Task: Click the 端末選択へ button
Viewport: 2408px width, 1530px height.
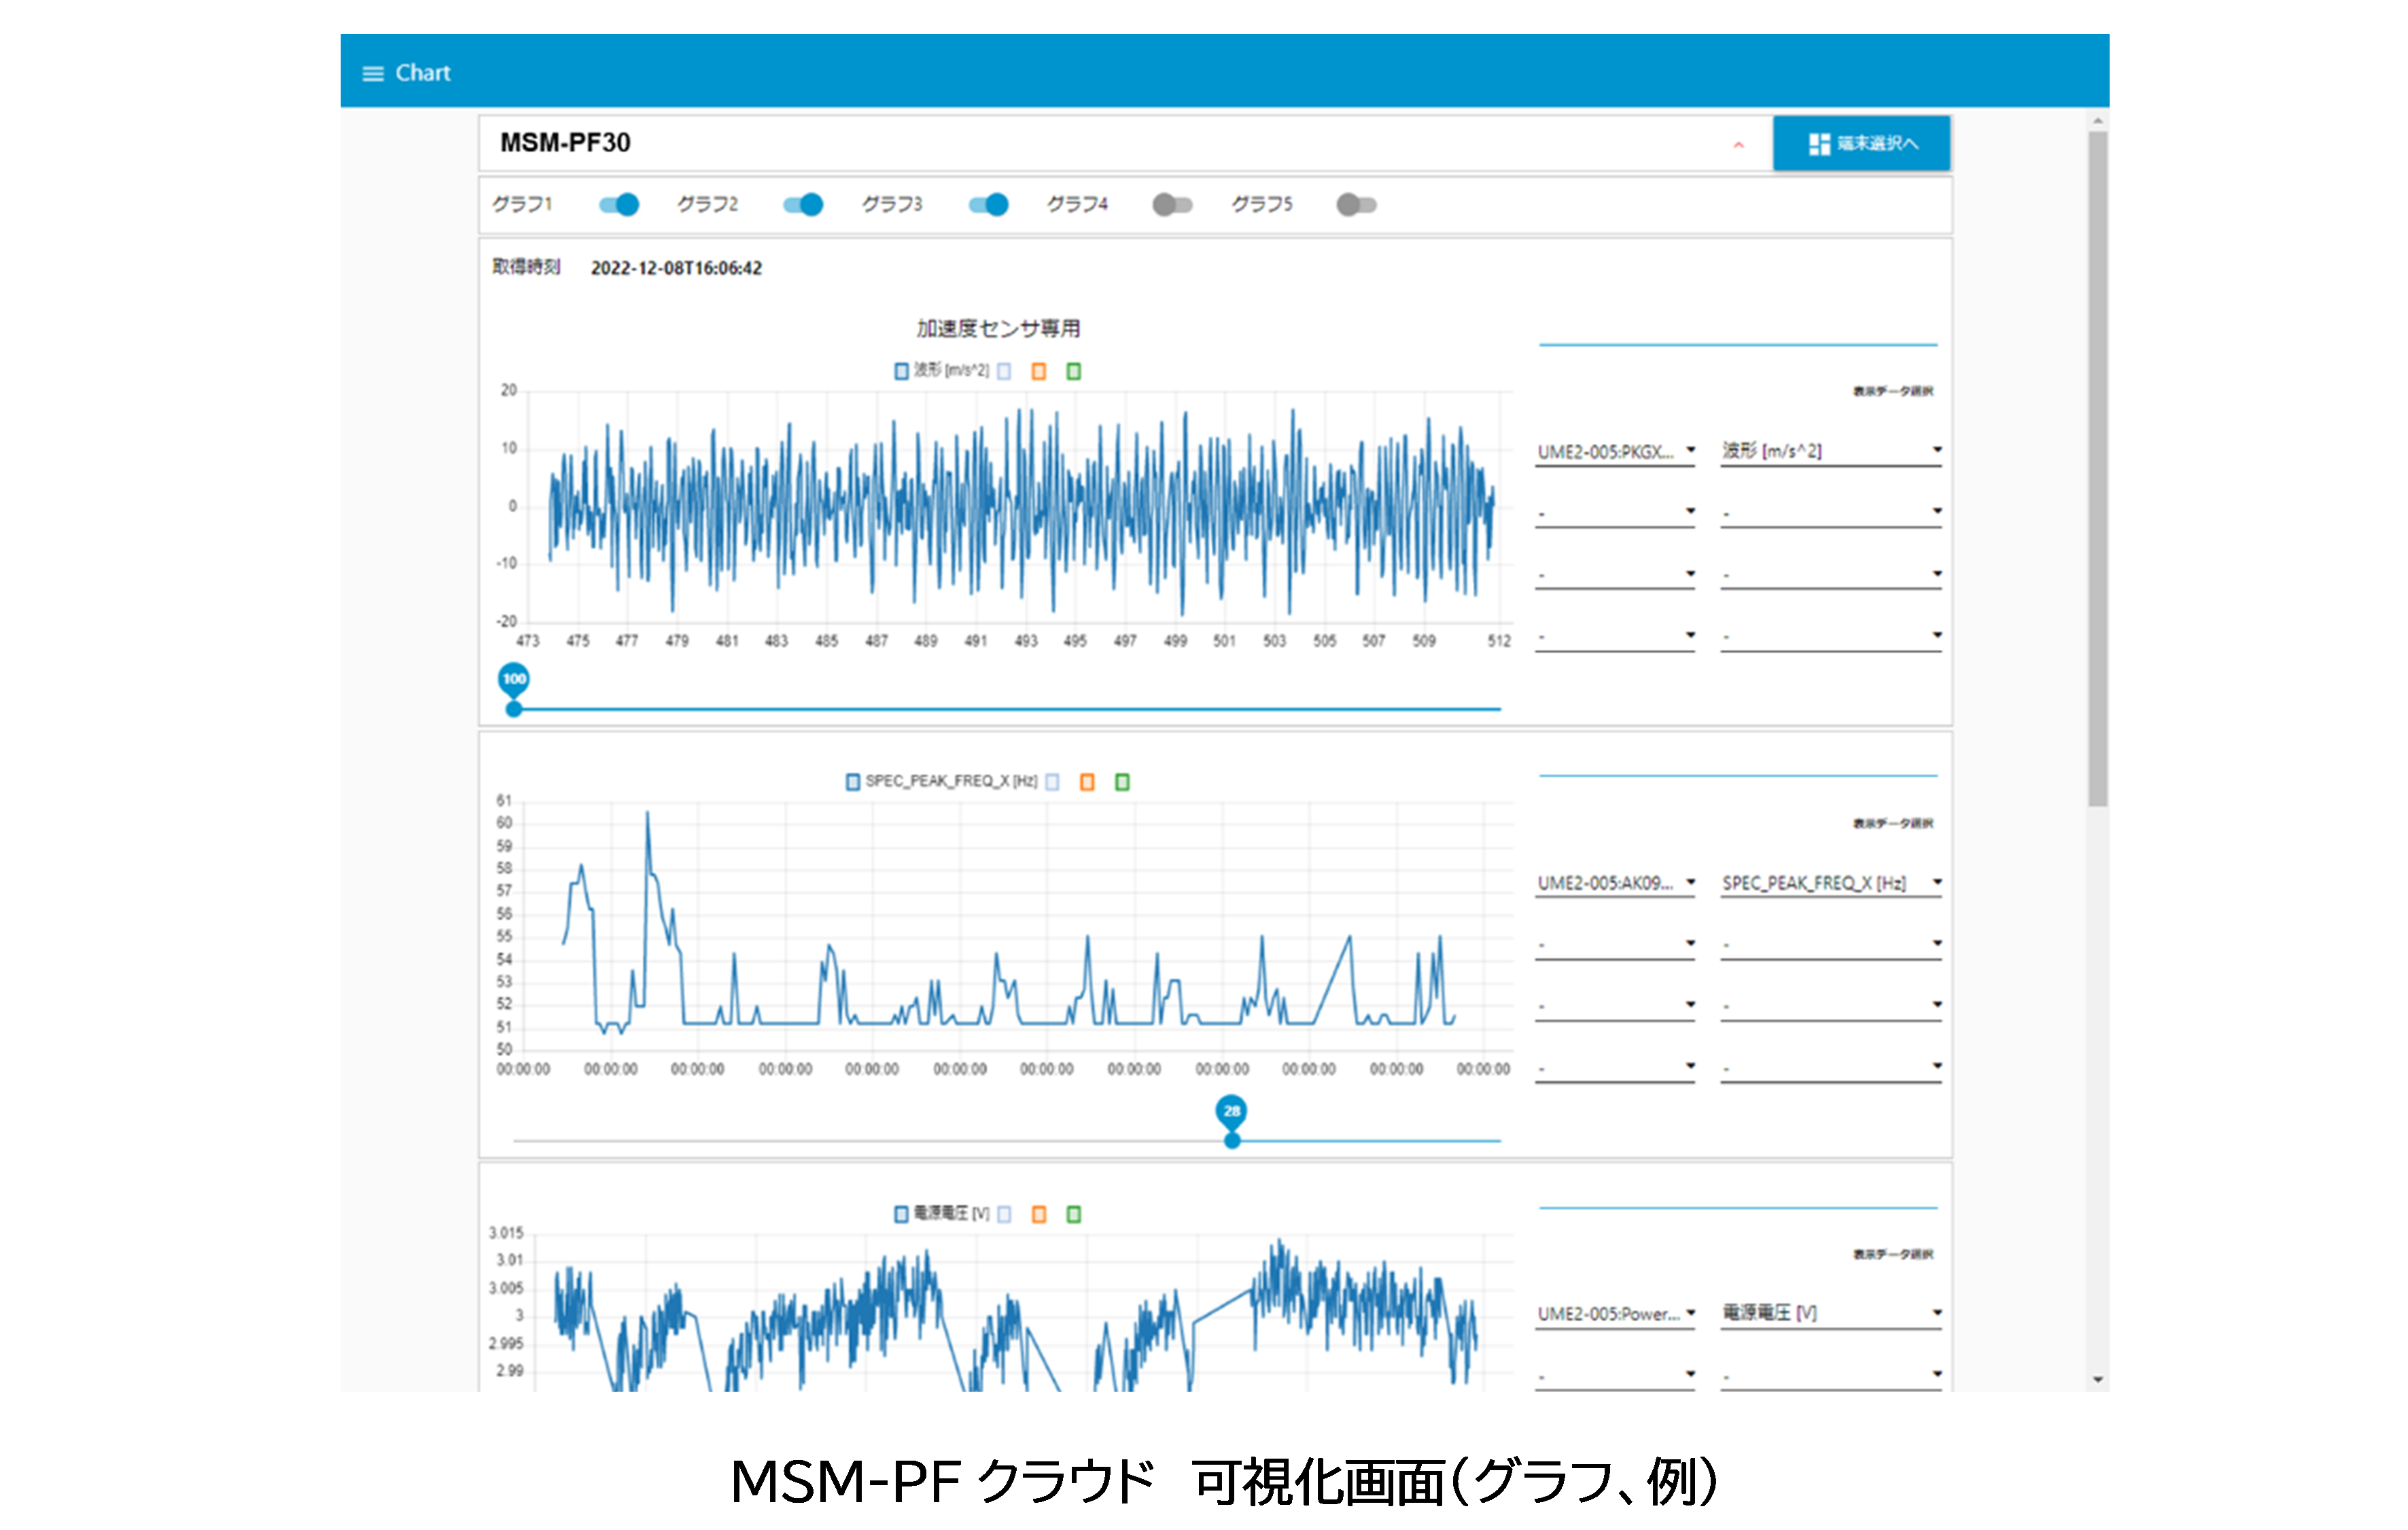Action: (x=1861, y=143)
